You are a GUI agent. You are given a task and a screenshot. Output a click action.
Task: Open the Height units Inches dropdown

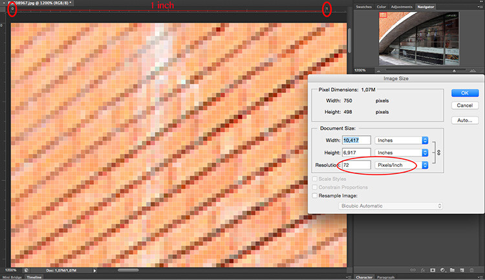pyautogui.click(x=403, y=152)
